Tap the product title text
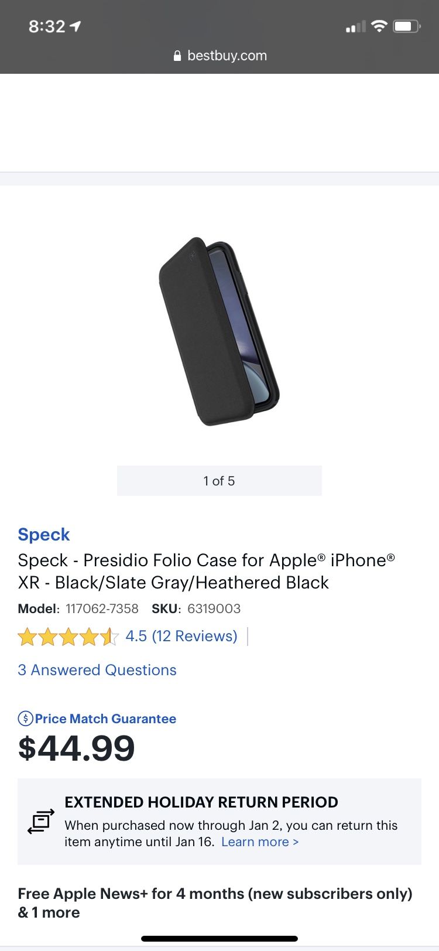Screen dimensions: 439x951 pyautogui.click(x=206, y=571)
